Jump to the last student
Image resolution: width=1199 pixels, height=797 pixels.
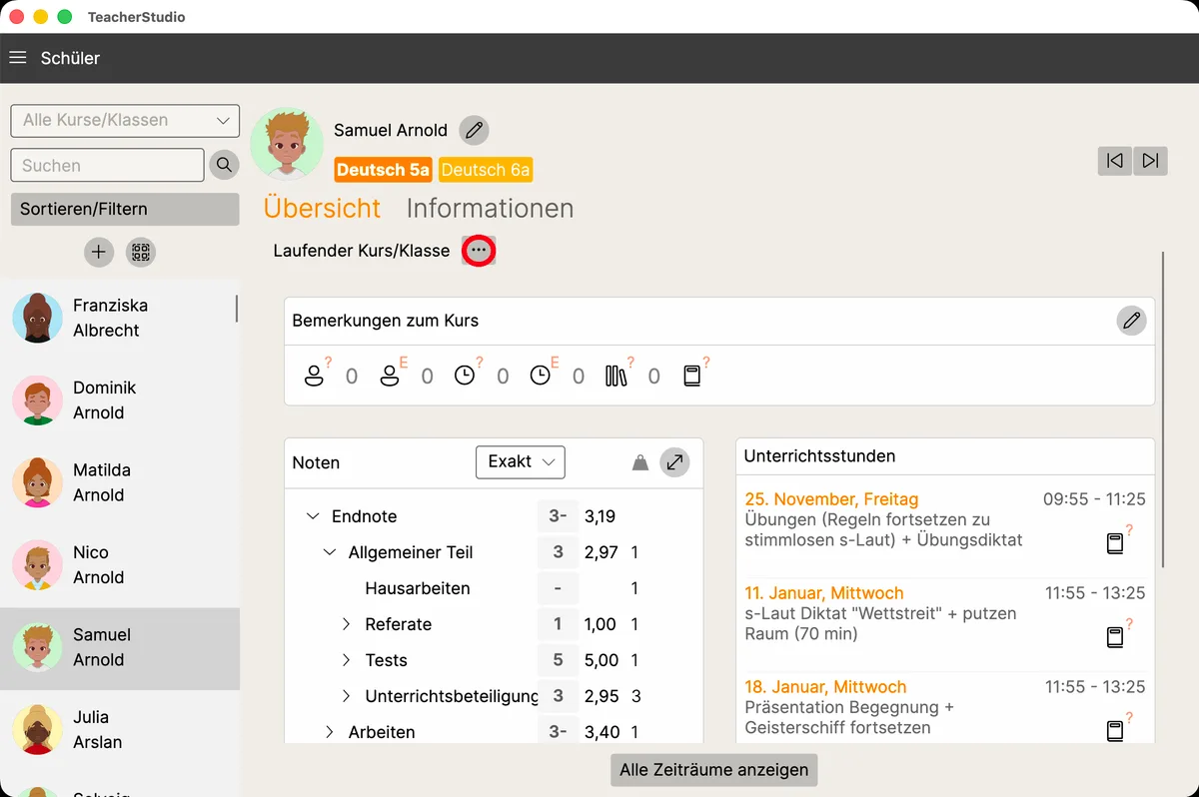1150,160
